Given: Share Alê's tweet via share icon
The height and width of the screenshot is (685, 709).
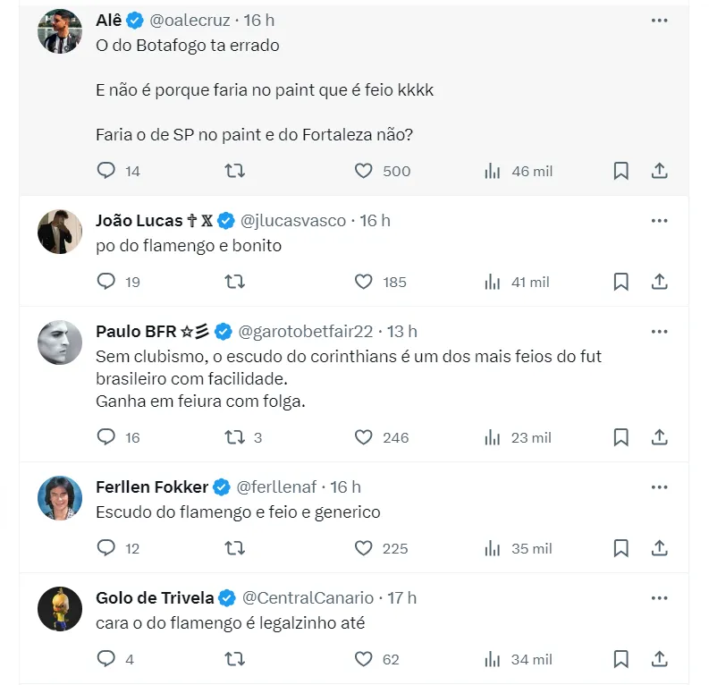Looking at the screenshot, I should coord(660,171).
